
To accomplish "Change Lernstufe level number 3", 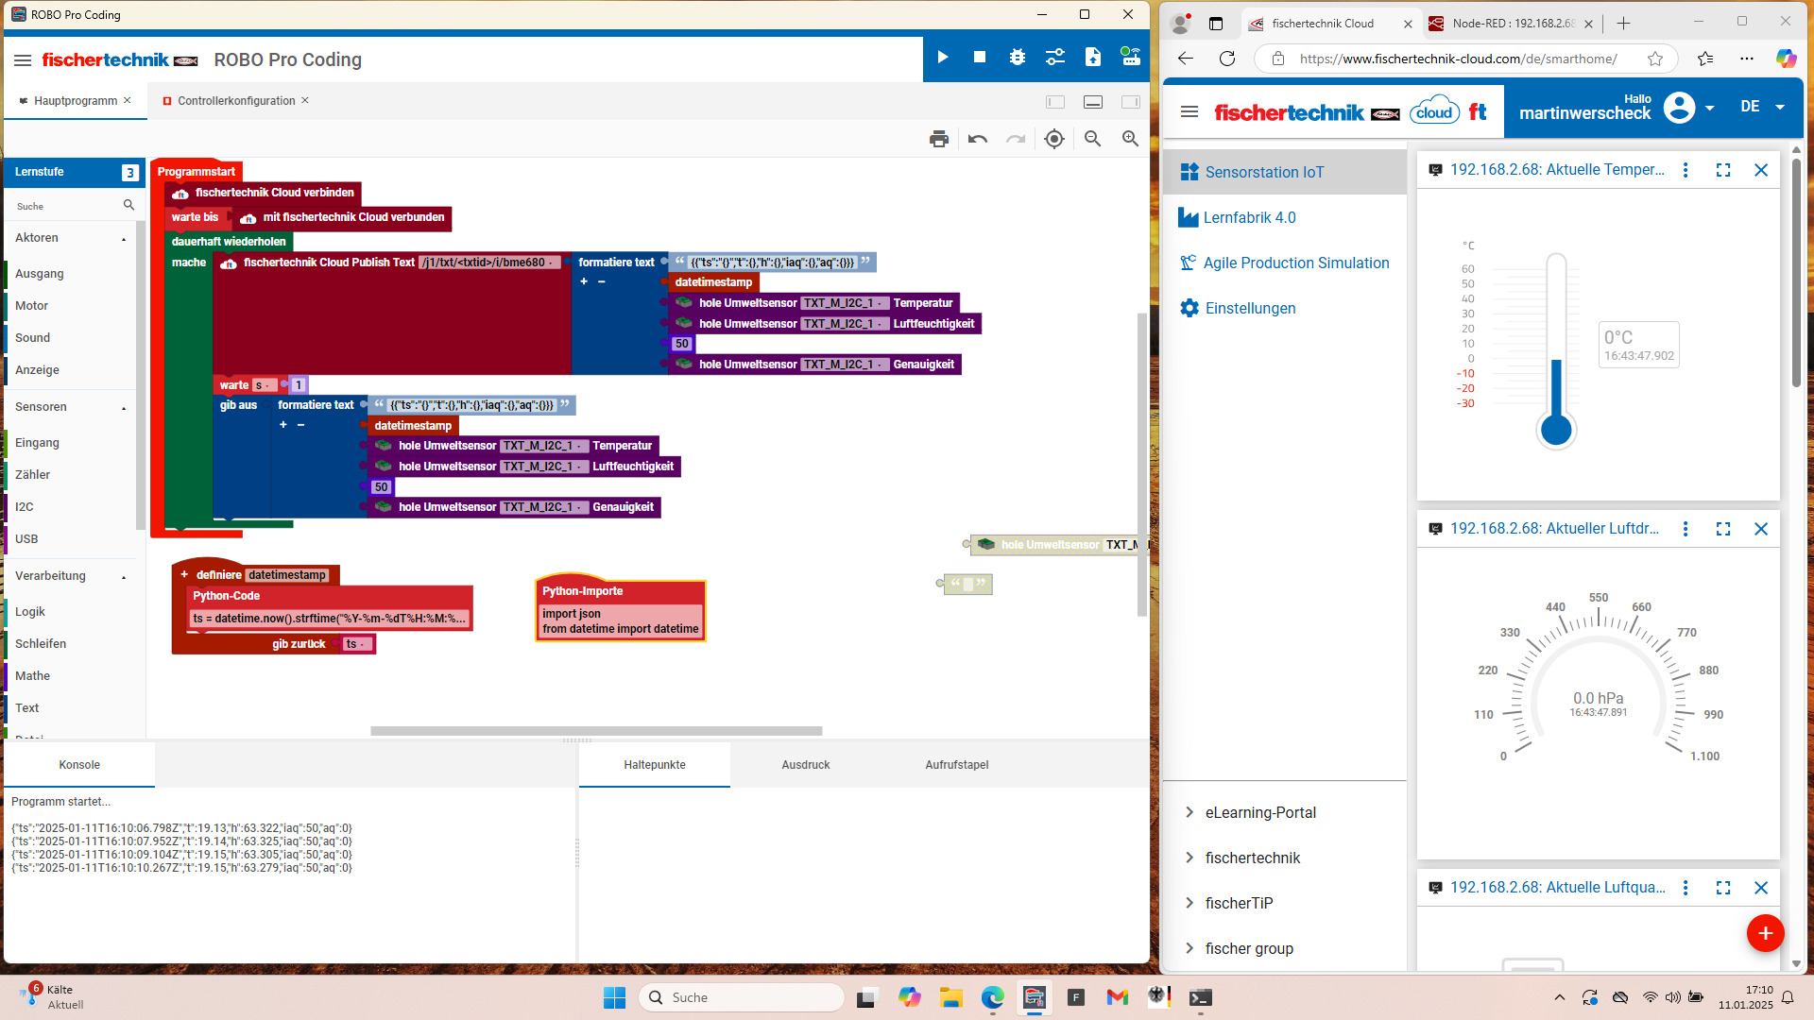I will pyautogui.click(x=129, y=173).
